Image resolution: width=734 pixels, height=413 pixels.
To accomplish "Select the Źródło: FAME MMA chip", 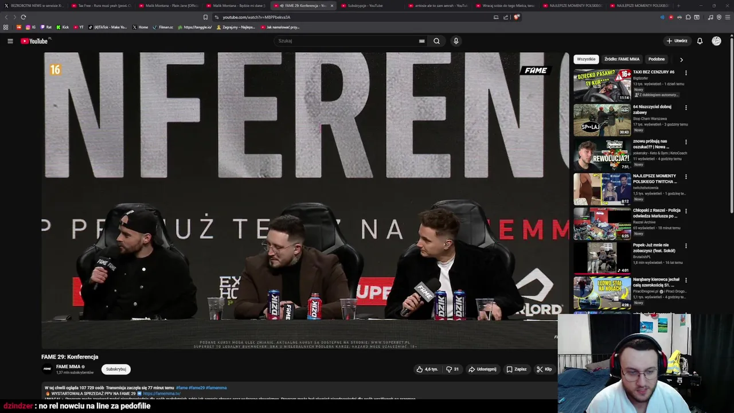I will pyautogui.click(x=622, y=59).
